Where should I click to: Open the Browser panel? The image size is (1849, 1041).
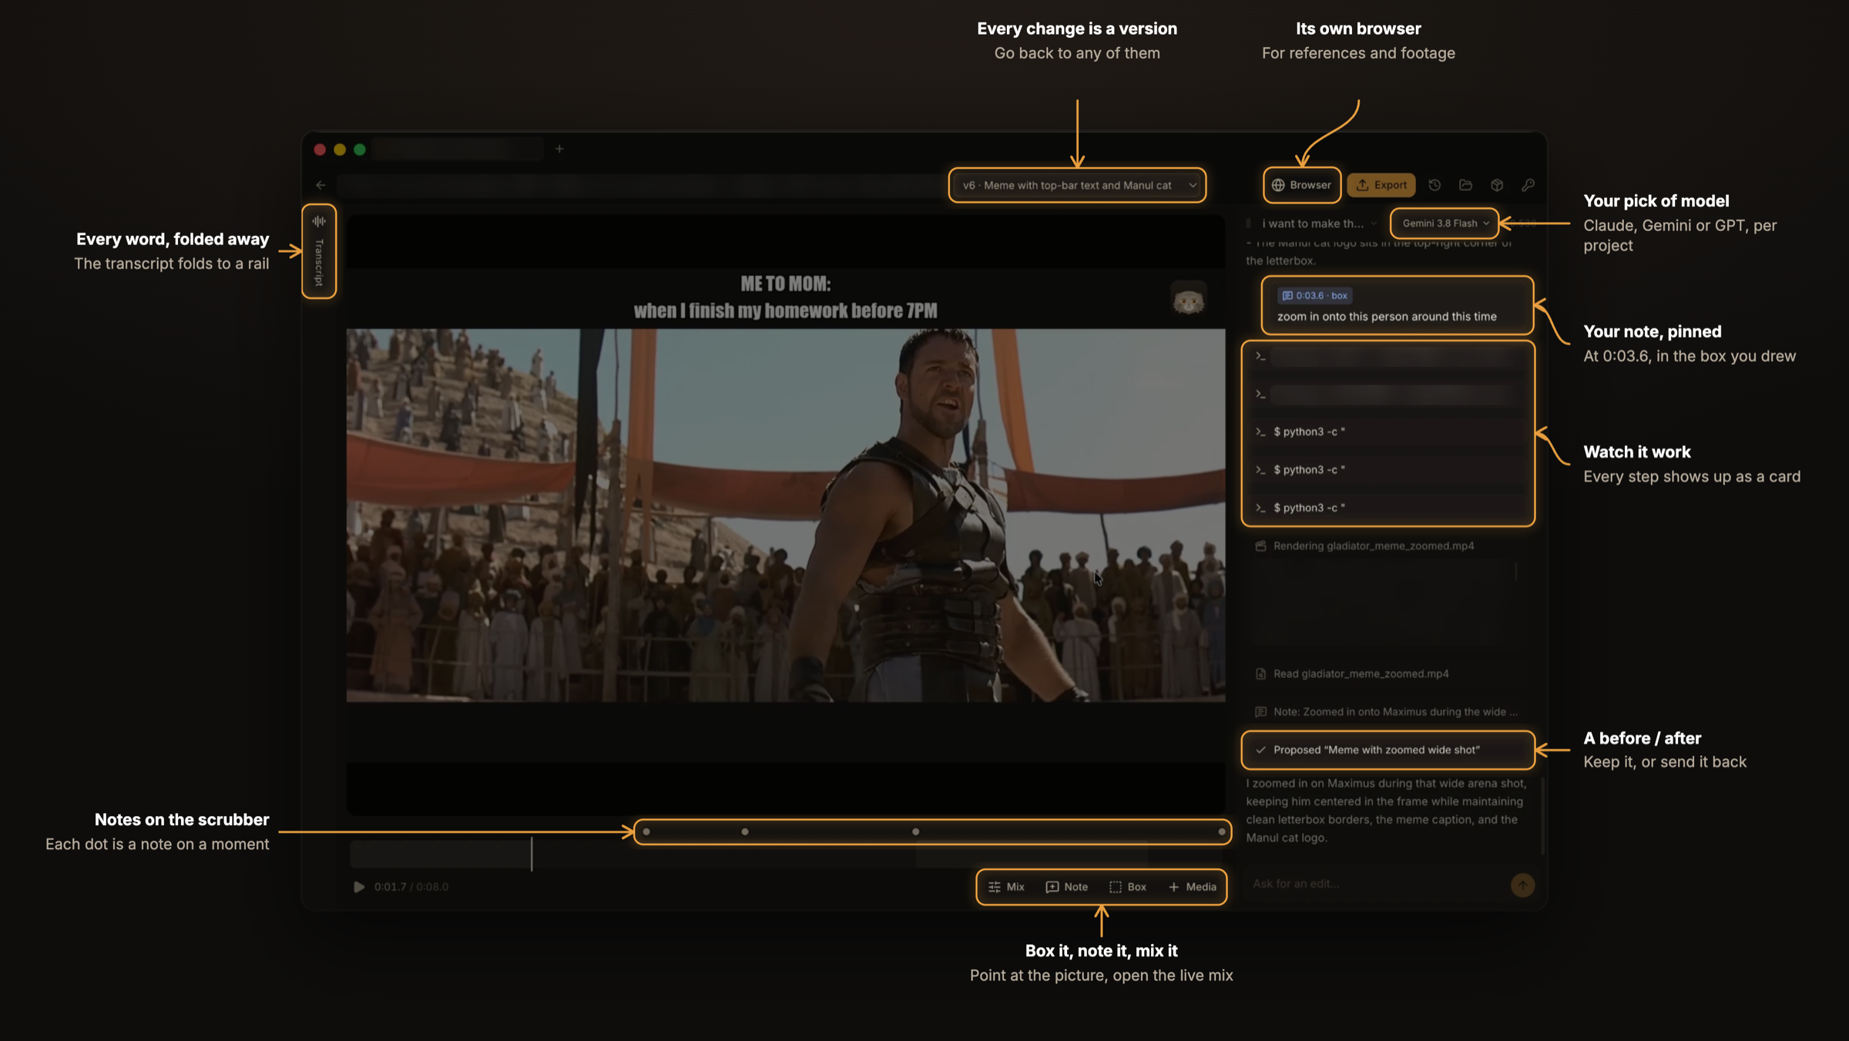(1301, 185)
